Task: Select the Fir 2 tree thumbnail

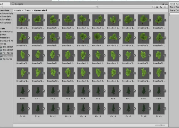Action: pyautogui.click(x=53, y=91)
